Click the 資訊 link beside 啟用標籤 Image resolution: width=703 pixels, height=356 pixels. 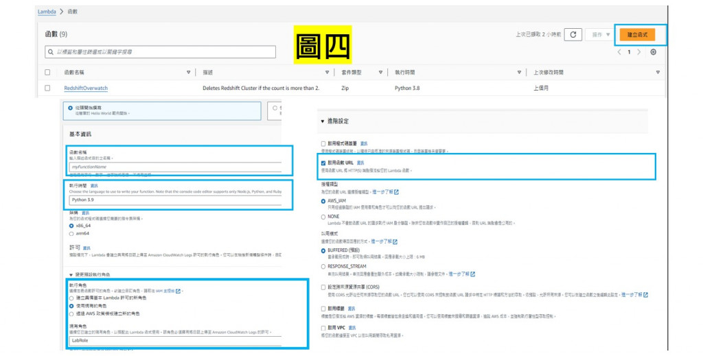351,309
